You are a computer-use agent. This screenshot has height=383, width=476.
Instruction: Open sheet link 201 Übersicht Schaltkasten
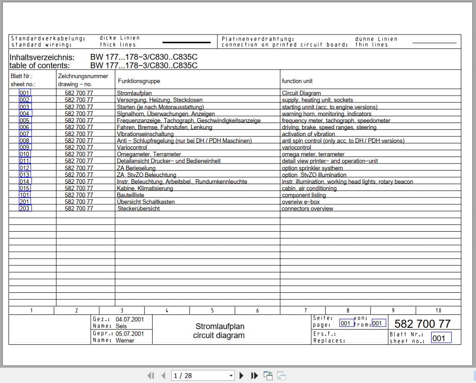[x=25, y=202]
